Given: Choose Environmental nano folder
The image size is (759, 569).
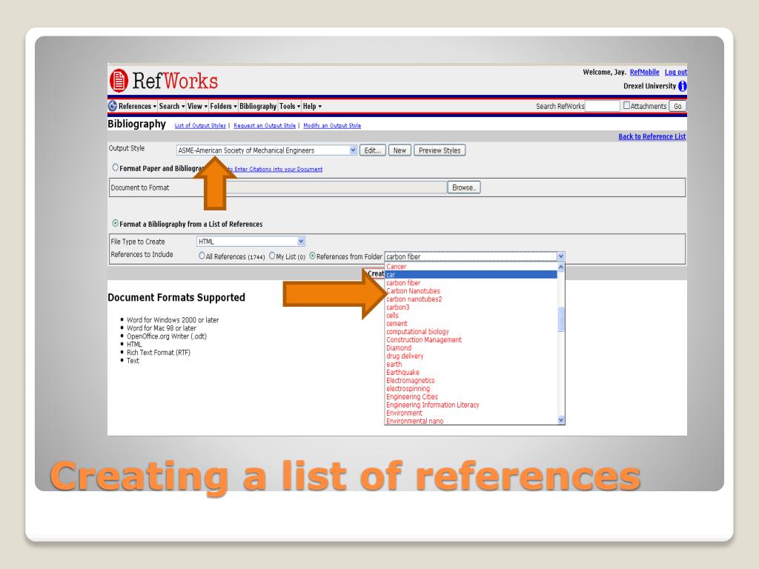Looking at the screenshot, I should 471,422.
